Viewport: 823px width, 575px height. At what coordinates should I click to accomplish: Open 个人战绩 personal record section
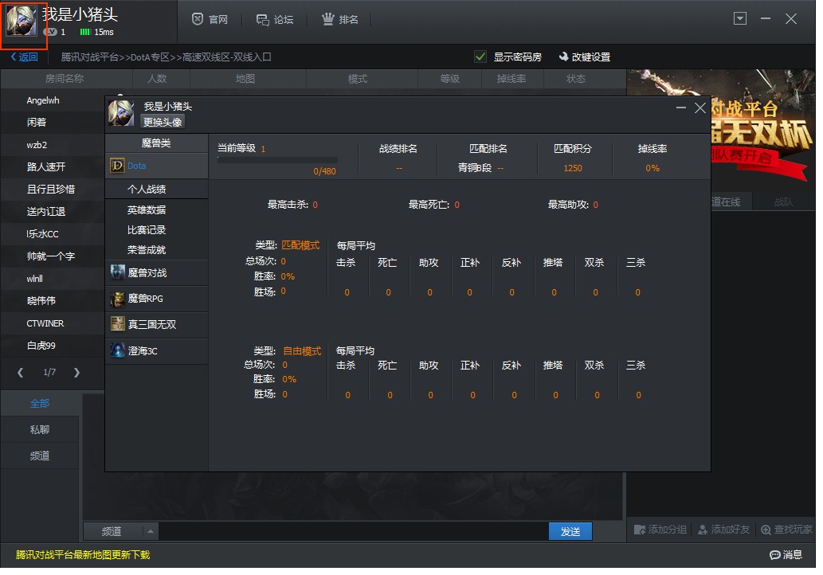pos(147,190)
